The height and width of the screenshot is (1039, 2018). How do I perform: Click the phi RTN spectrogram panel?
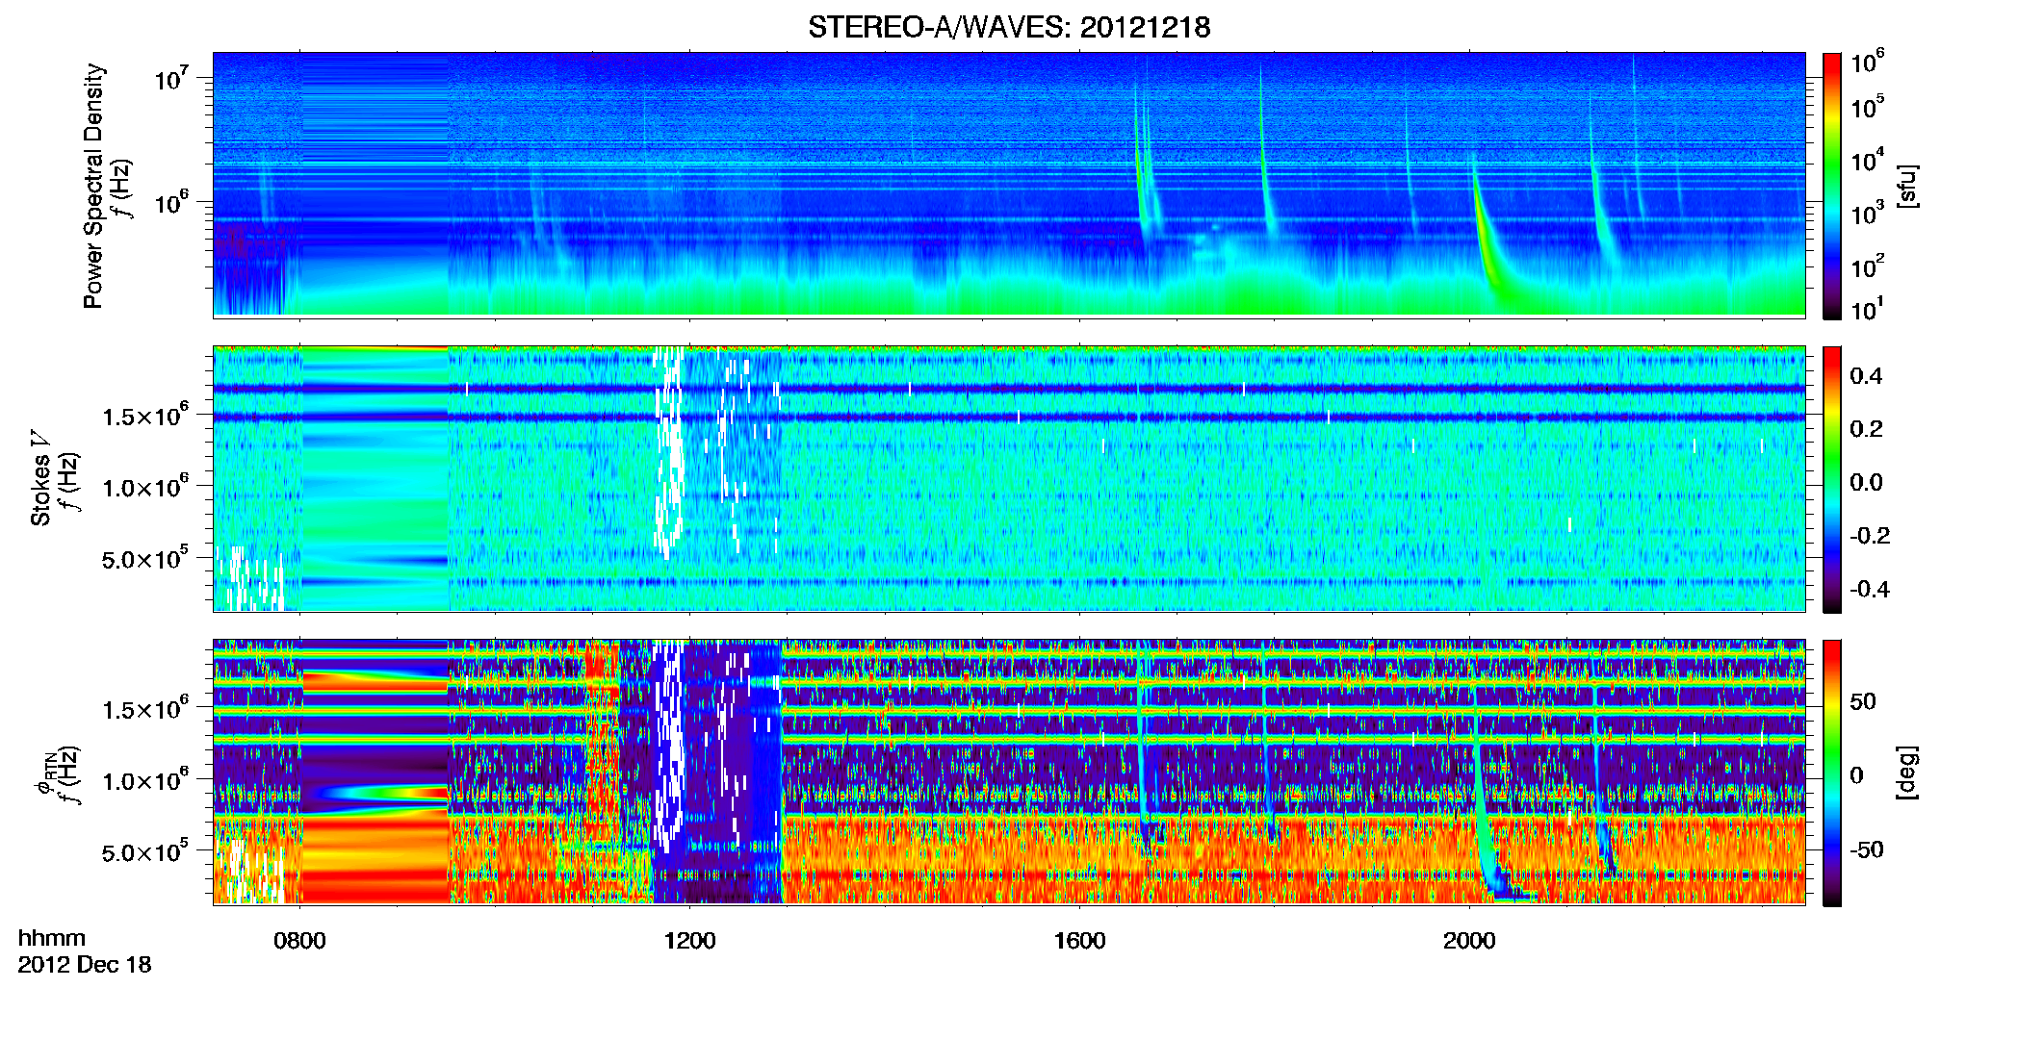1009,772
